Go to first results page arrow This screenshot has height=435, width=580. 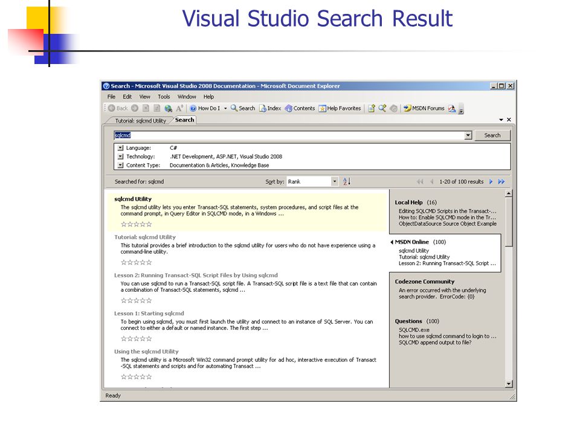420,182
